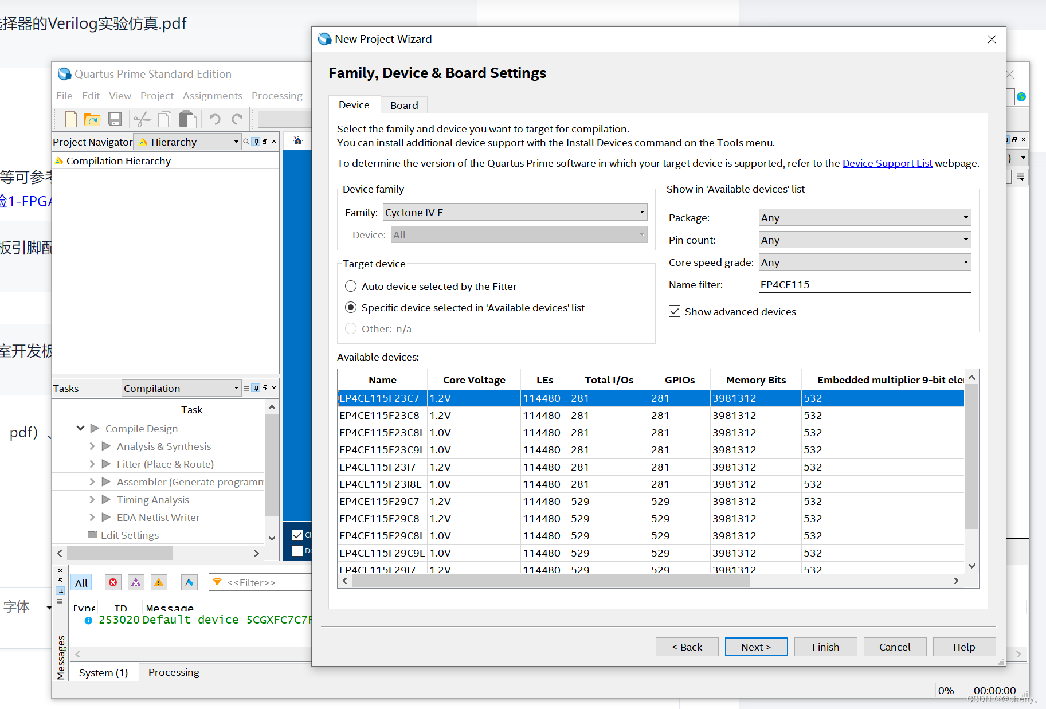Click the Back button in wizard
This screenshot has width=1046, height=709.
687,647
